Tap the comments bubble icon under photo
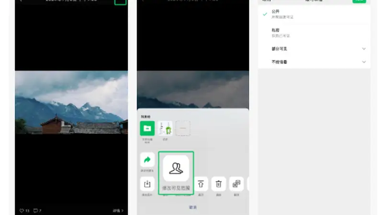383x215 pixels. pyautogui.click(x=35, y=211)
